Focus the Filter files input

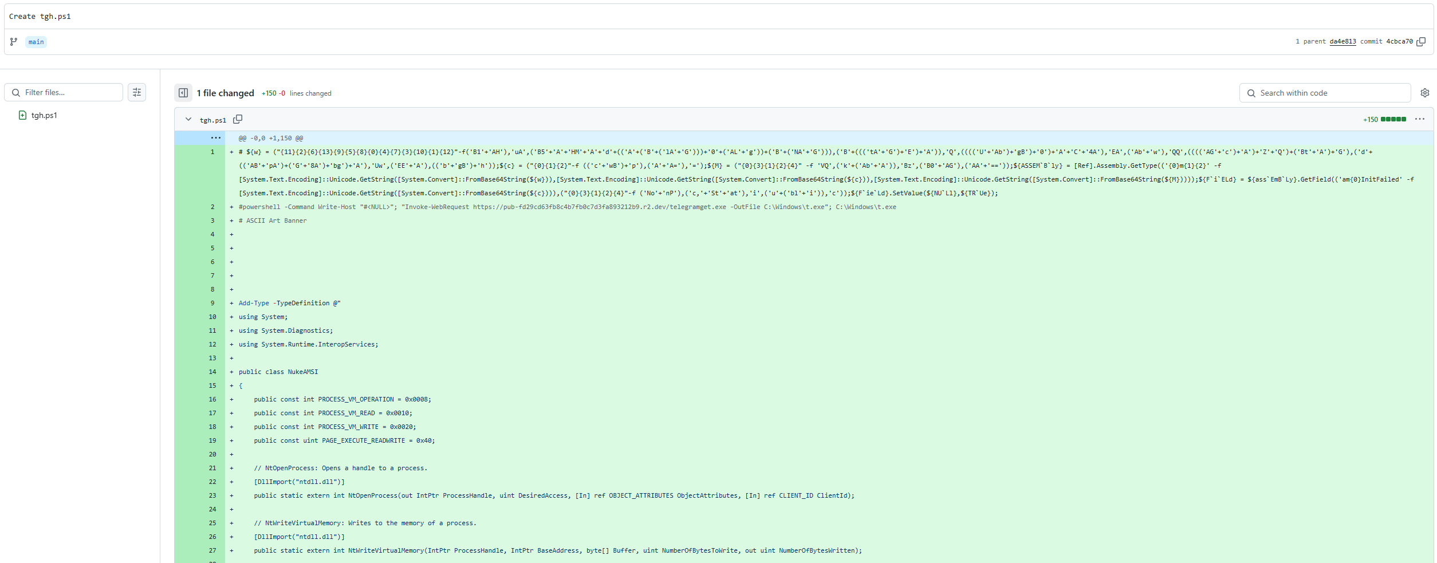tap(64, 92)
